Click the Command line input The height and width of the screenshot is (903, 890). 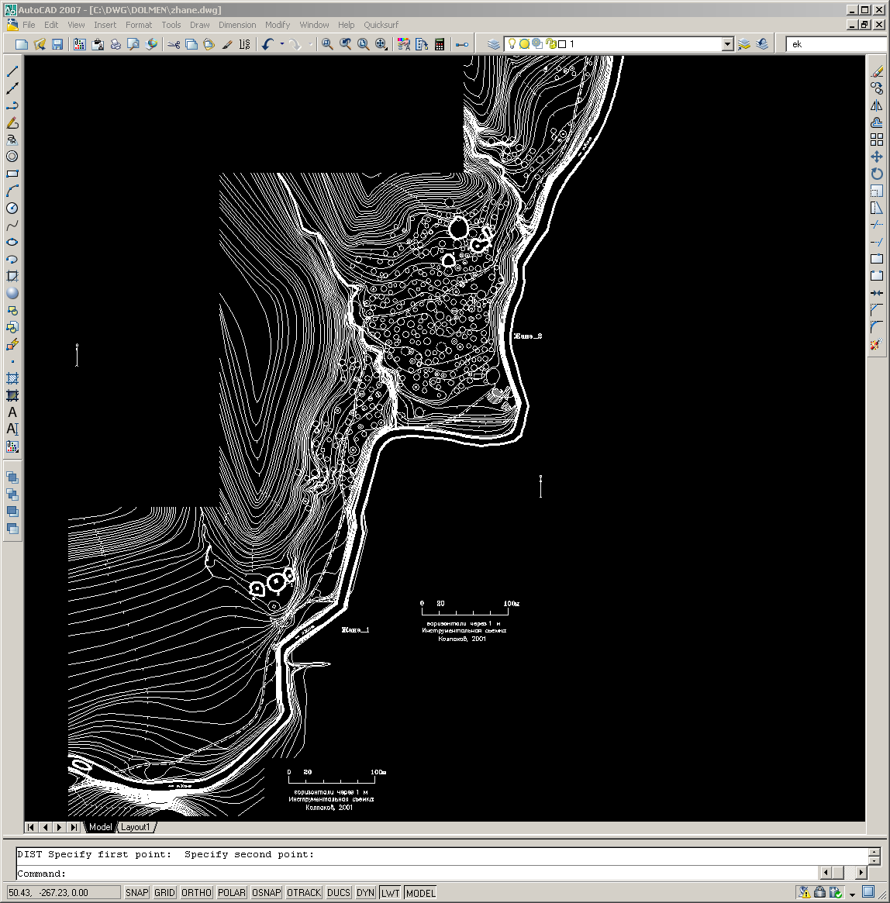click(434, 874)
